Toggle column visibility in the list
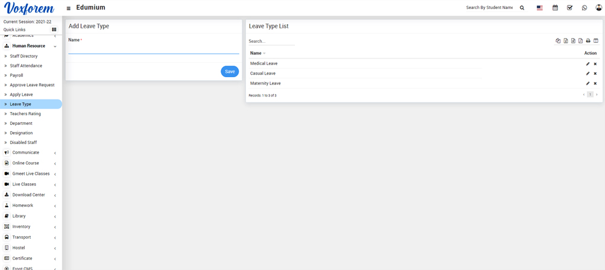Image resolution: width=605 pixels, height=270 pixels. tap(596, 41)
